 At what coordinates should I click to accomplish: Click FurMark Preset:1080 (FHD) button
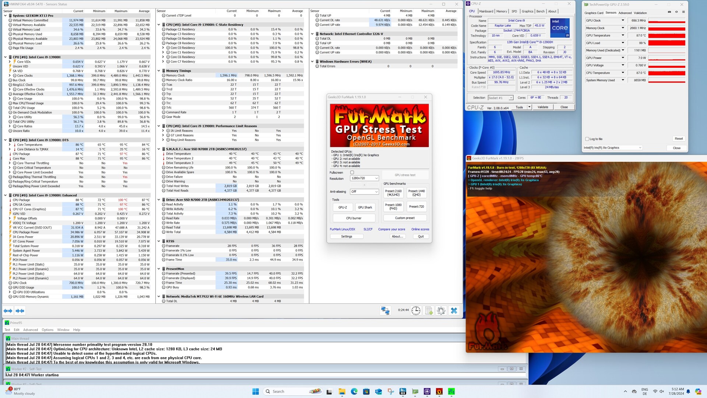pyautogui.click(x=393, y=206)
